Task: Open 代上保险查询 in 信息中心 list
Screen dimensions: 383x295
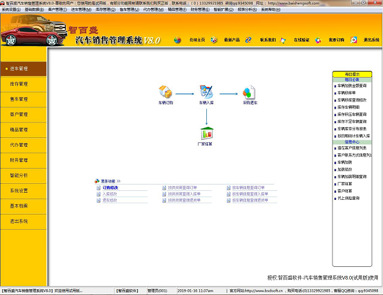Action: point(349,198)
